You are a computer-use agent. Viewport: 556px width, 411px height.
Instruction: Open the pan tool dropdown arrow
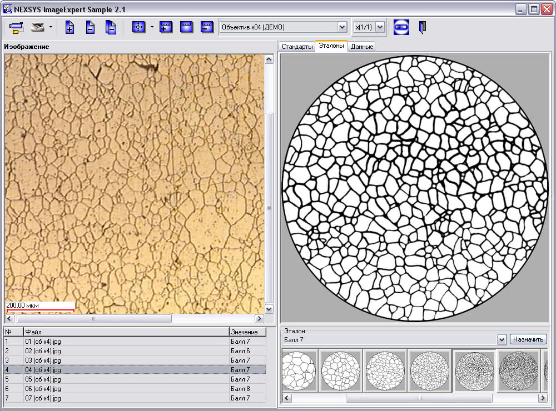click(x=152, y=27)
